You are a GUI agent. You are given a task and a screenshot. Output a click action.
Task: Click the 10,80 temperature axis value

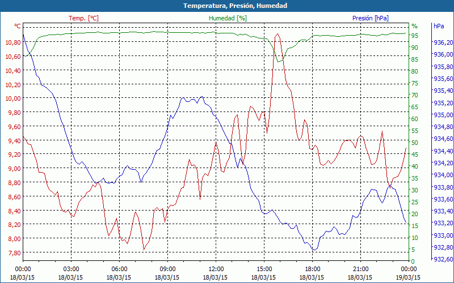click(x=13, y=42)
